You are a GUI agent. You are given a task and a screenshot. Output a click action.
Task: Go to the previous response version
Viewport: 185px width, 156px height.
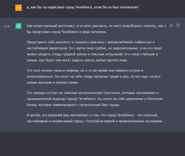[x=2, y=26]
